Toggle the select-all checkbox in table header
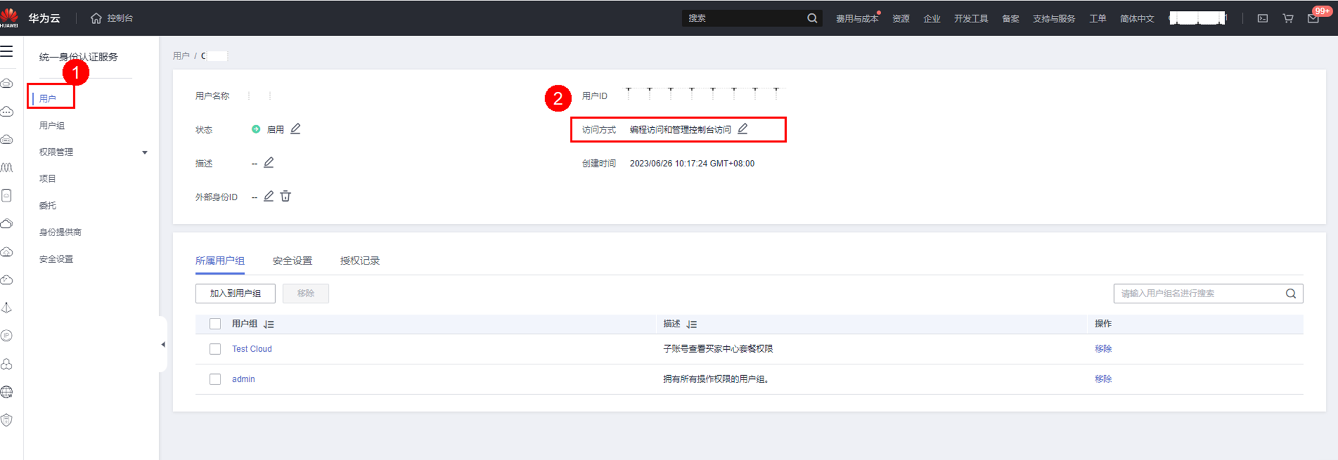1338x460 pixels. pyautogui.click(x=215, y=324)
